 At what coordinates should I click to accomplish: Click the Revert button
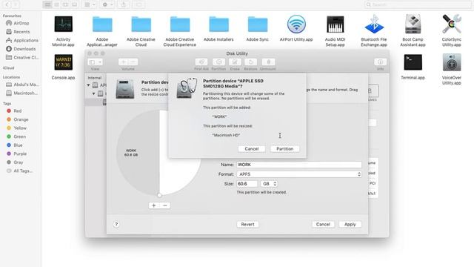(x=247, y=224)
